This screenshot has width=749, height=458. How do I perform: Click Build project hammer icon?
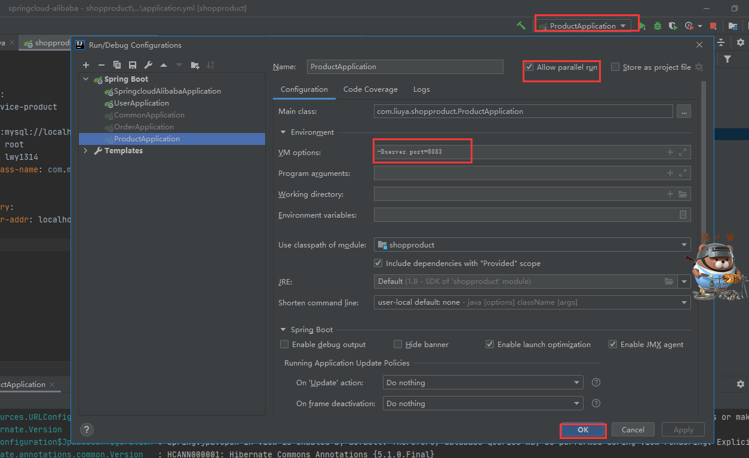(521, 26)
